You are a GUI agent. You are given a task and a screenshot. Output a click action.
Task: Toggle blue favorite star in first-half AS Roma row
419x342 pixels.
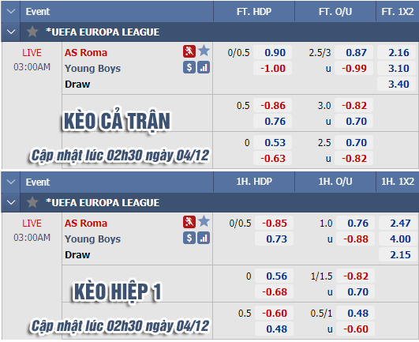(x=204, y=221)
